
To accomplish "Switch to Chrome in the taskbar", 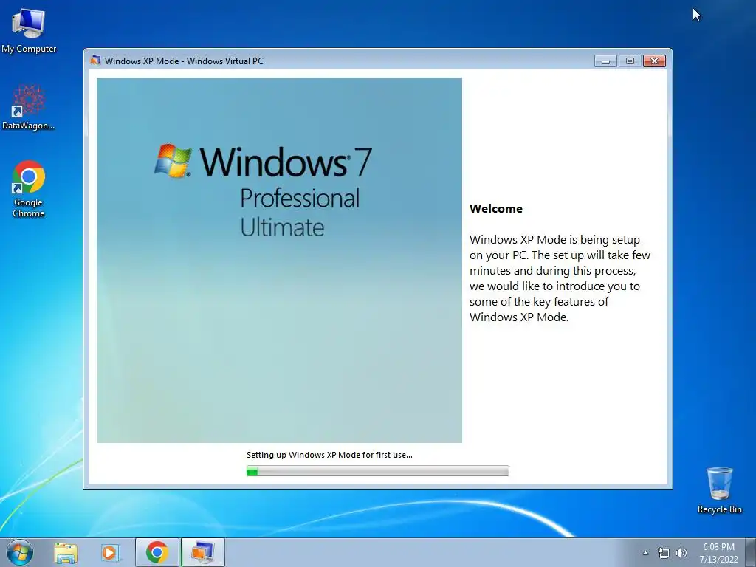I will (157, 552).
